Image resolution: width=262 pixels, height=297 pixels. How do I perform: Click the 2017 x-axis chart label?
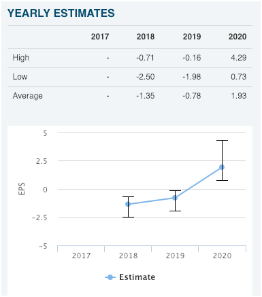point(81,256)
